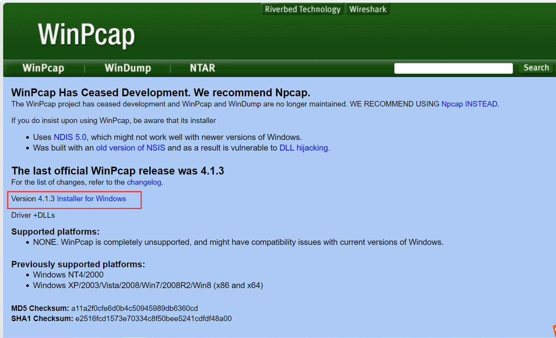Click the WinPcap logo title
The width and height of the screenshot is (556, 338).
coord(86,35)
